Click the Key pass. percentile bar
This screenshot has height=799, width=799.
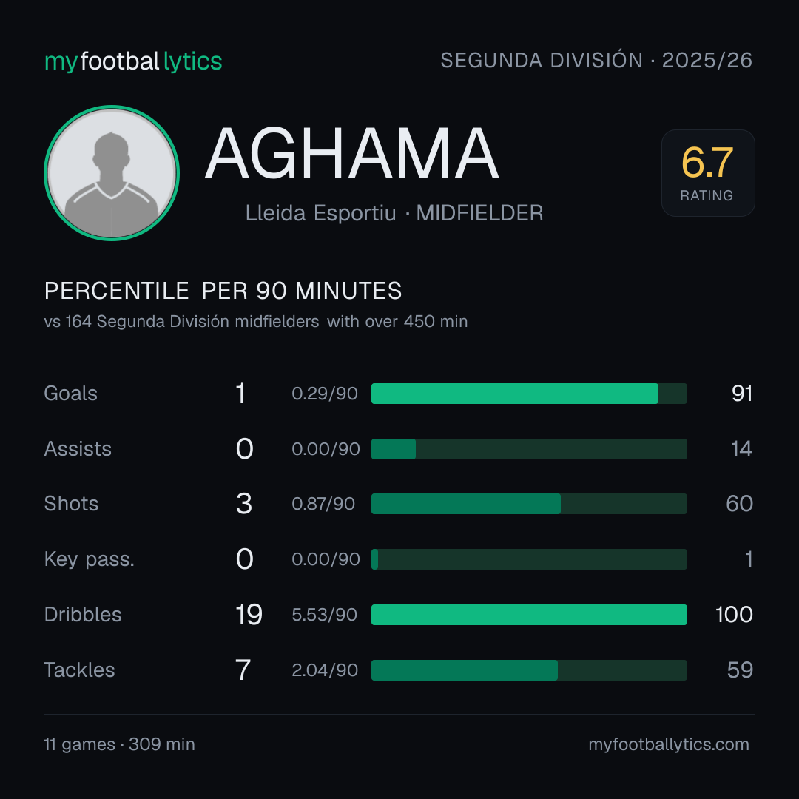(529, 559)
